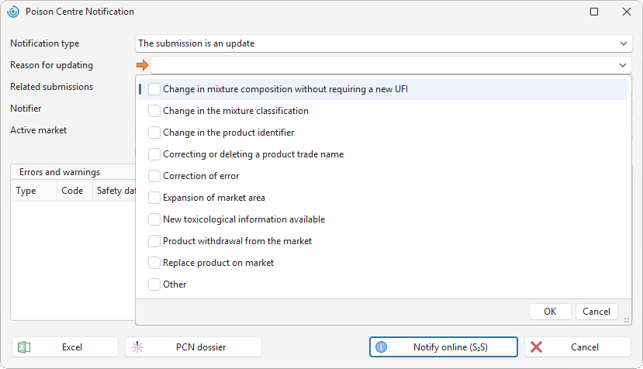Screen dimensions: 643x369
Task: Click the Safety data column header
Action: point(114,191)
